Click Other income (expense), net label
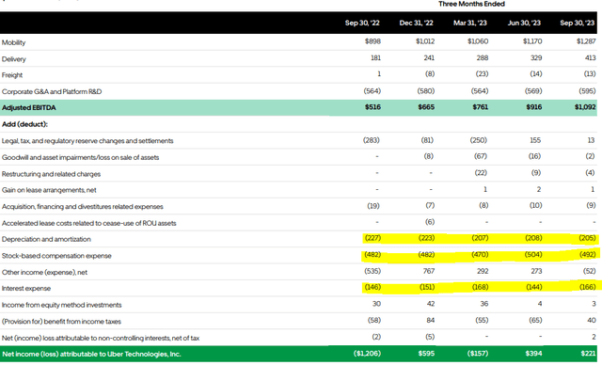The image size is (602, 365). coord(44,272)
